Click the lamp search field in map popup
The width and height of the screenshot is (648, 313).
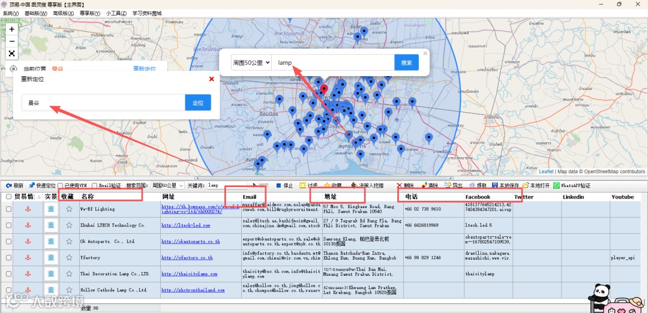tap(333, 63)
